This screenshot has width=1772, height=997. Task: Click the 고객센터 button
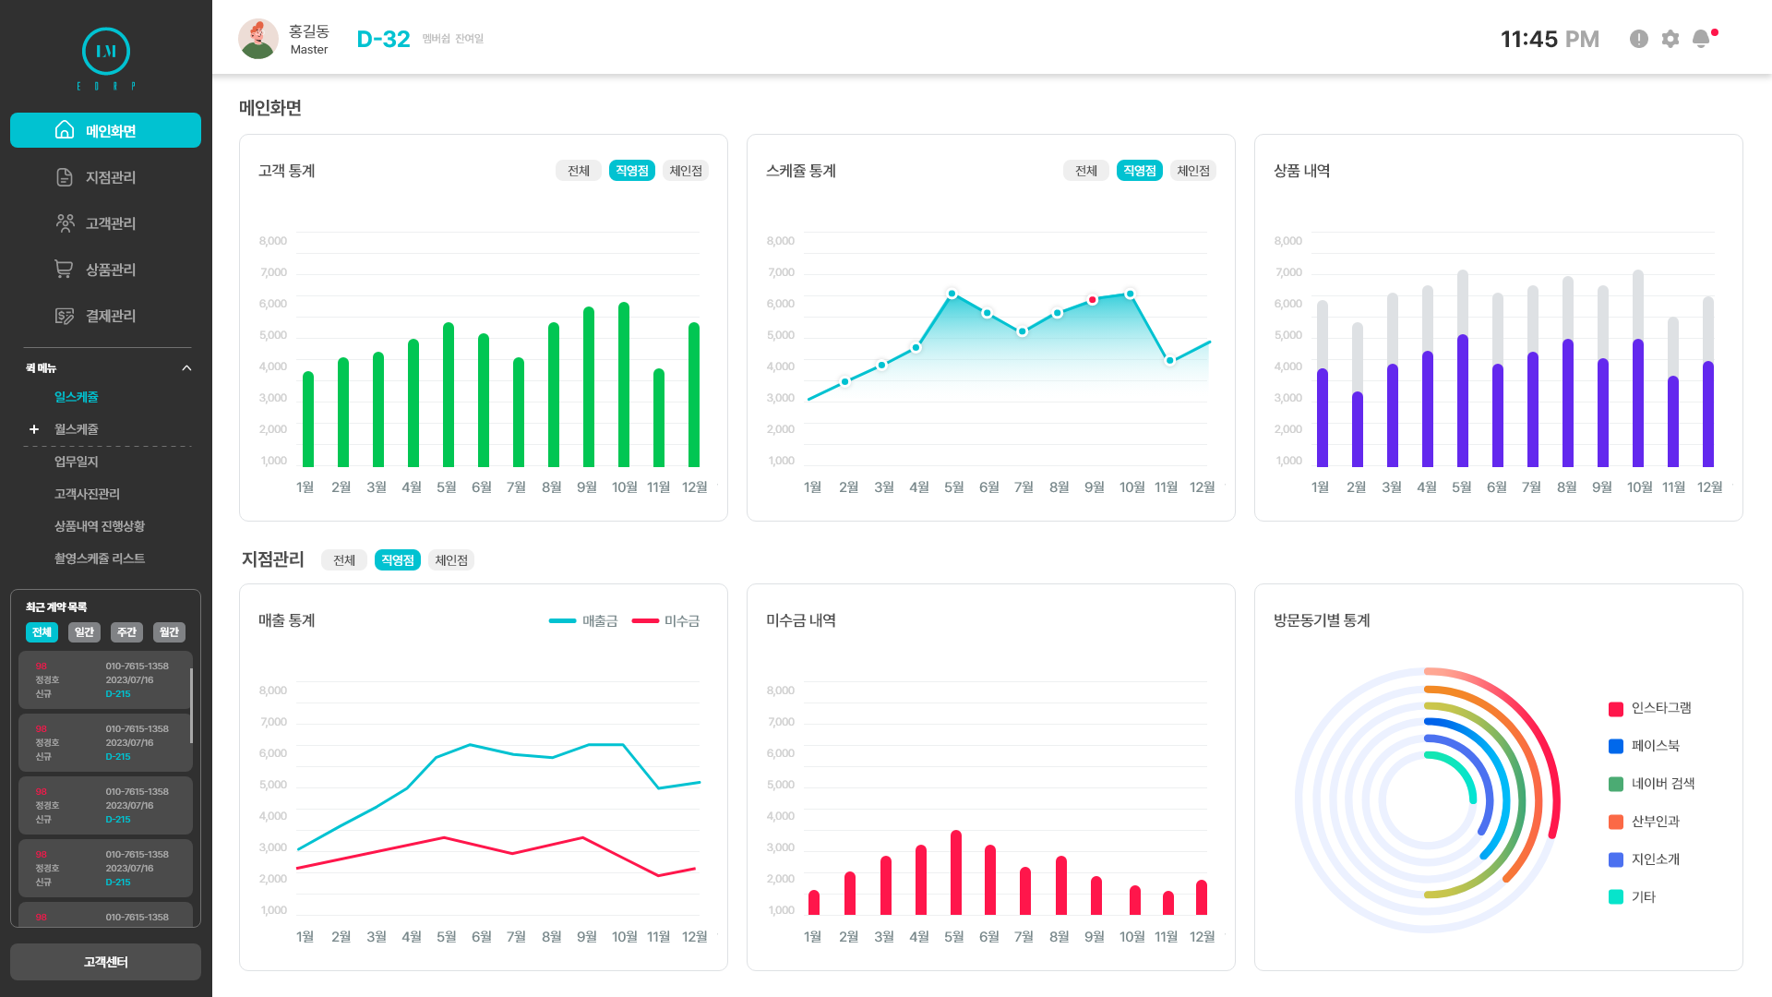(x=105, y=962)
